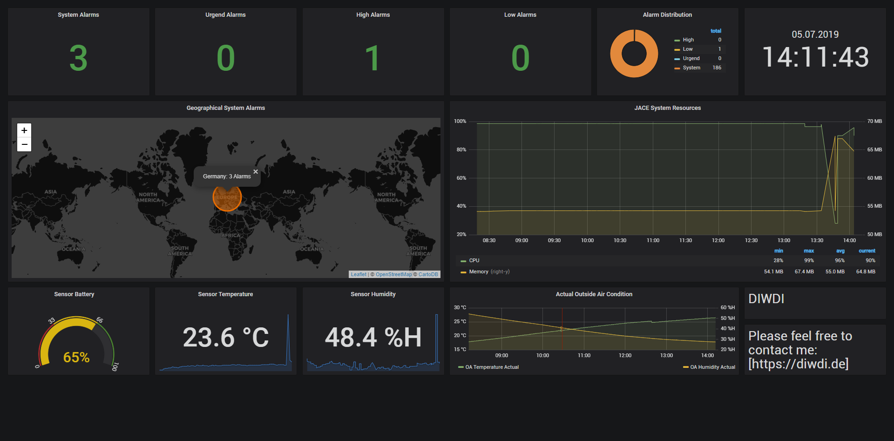894x441 pixels.
Task: Sort legend by the max column
Action: (809, 251)
